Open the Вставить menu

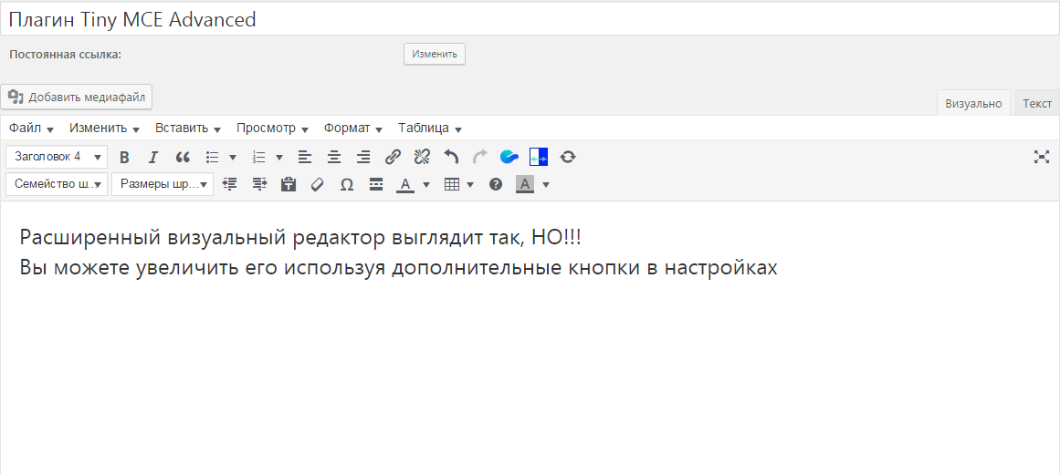coord(188,129)
